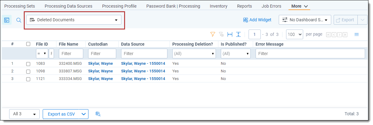This screenshot has width=373, height=125.
Task: Click the clear all filters icon
Action: click(221, 34)
